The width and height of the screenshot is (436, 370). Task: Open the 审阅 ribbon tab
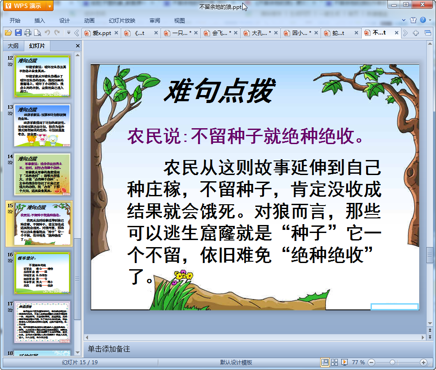coord(155,21)
